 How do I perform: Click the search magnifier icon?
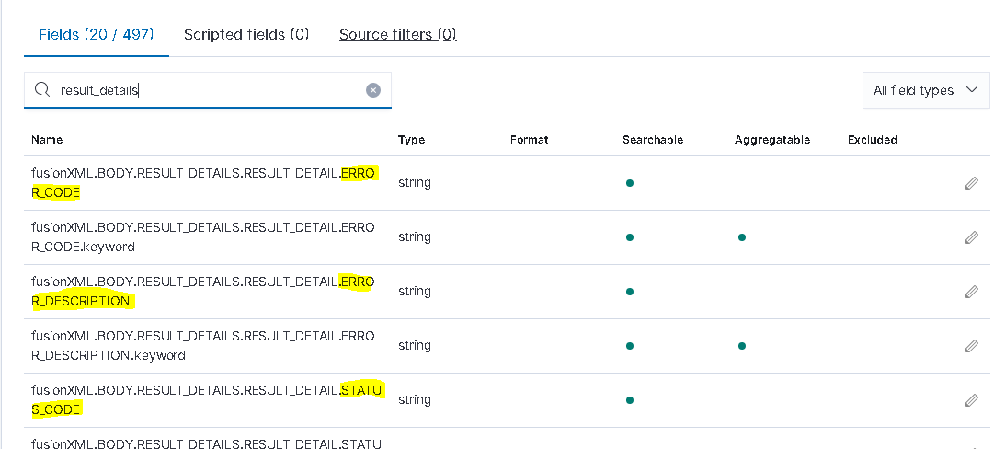pyautogui.click(x=41, y=90)
